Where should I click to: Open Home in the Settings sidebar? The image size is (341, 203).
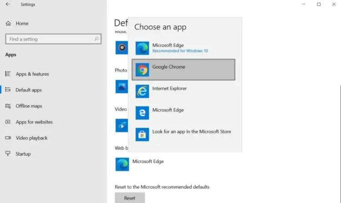point(22,24)
